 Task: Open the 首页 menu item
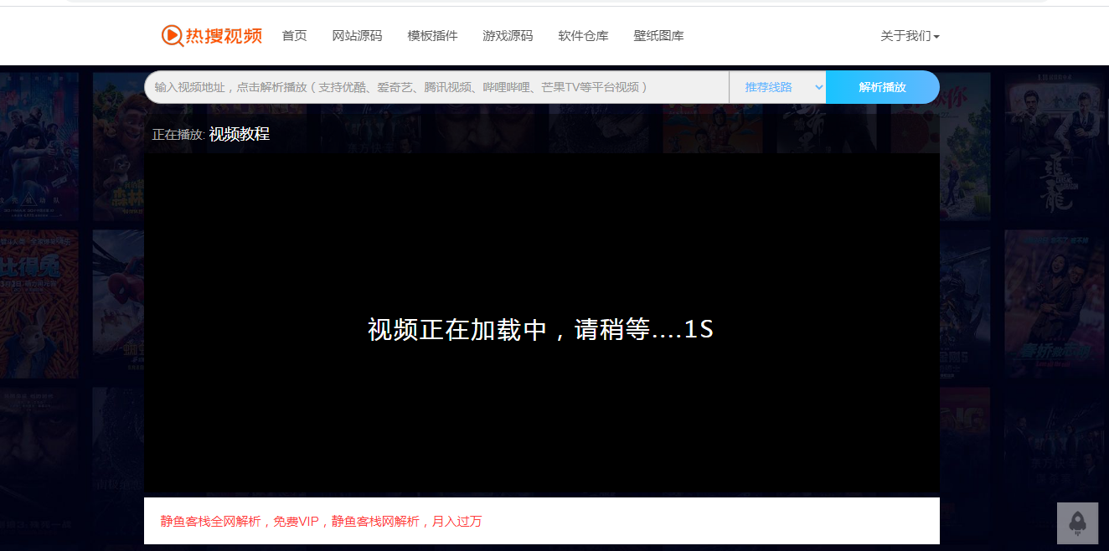(294, 36)
